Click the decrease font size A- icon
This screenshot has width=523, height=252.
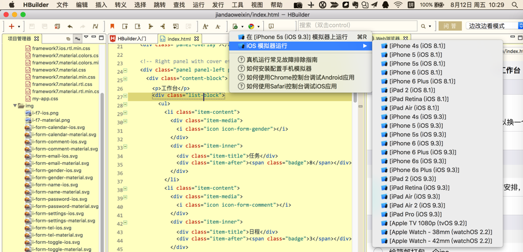pos(218,26)
